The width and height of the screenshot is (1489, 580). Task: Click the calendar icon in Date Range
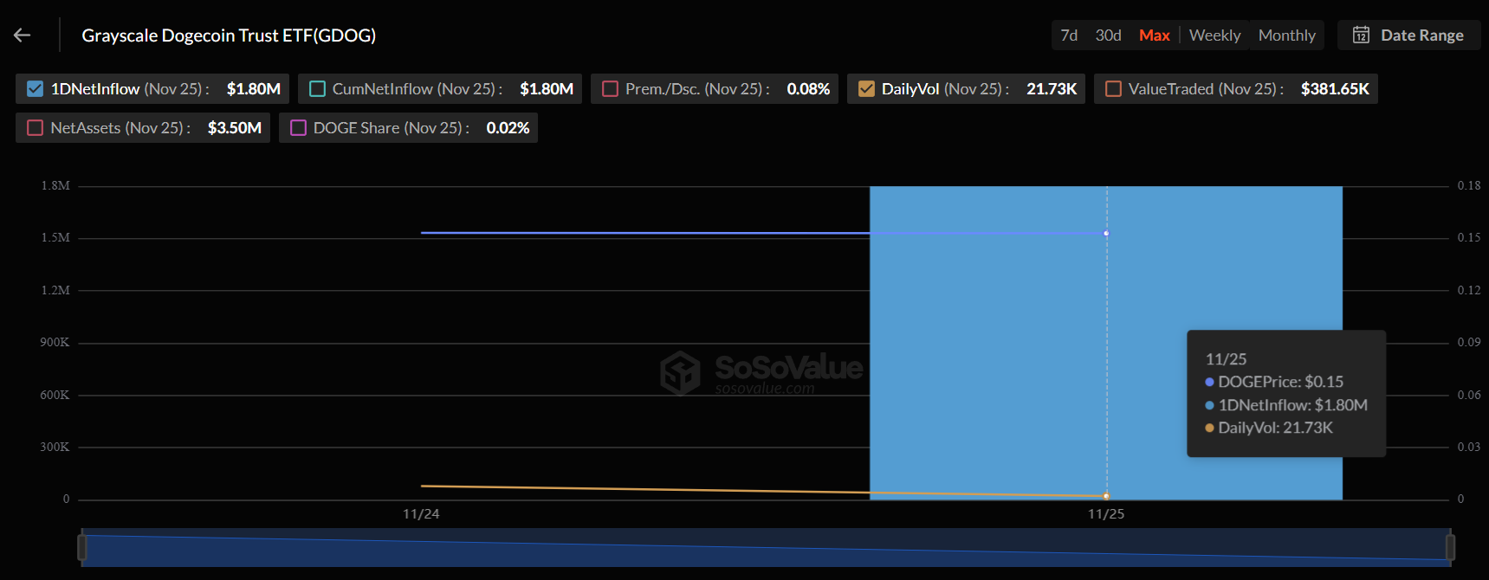pos(1361,35)
